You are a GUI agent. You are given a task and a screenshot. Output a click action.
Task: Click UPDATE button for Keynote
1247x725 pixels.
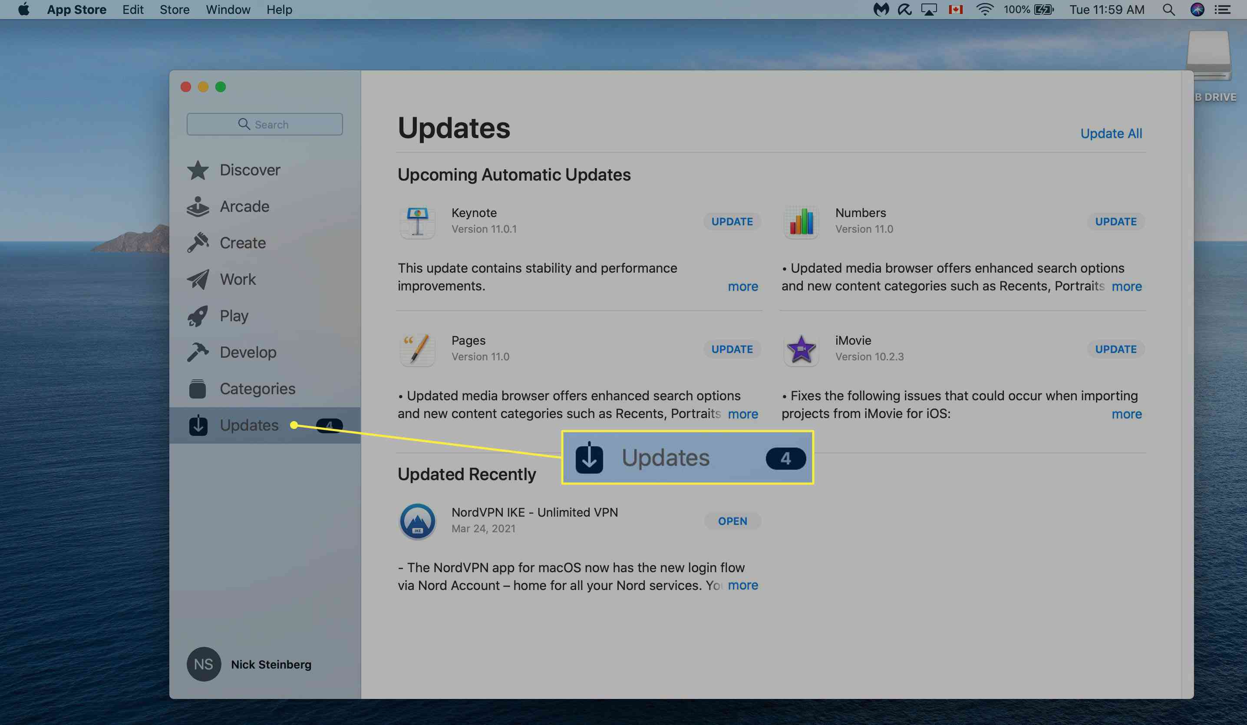[732, 221]
